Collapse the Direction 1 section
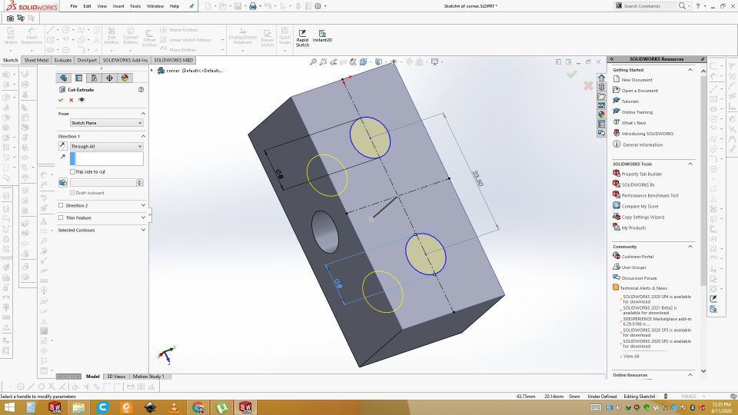This screenshot has height=415, width=738. (x=143, y=136)
